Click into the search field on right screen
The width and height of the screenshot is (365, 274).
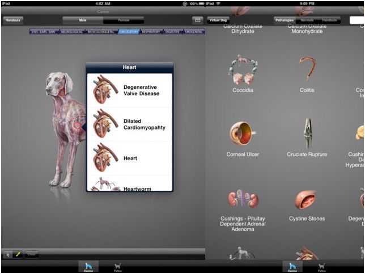click(x=356, y=20)
